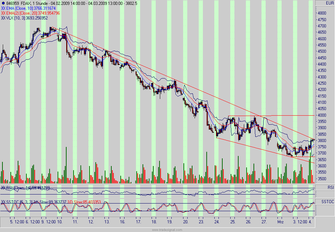
Task: Click the 4350 price axis label
Action: click(x=322, y=71)
